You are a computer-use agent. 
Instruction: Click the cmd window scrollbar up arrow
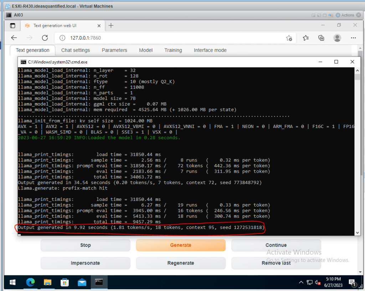[x=358, y=70]
